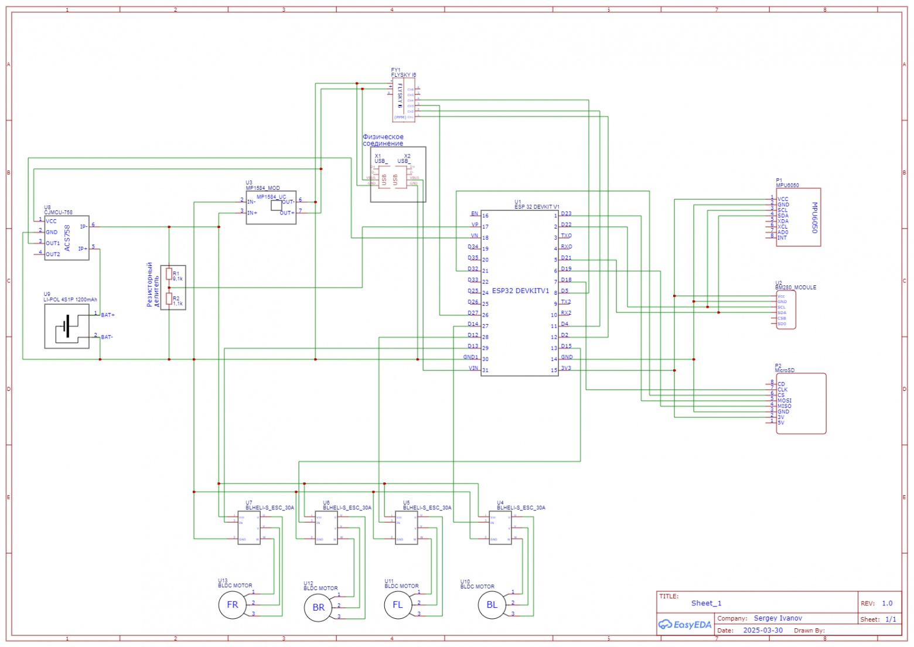This screenshot has width=914, height=647.
Task: Click resistor R2 in the divider
Action: tap(169, 299)
